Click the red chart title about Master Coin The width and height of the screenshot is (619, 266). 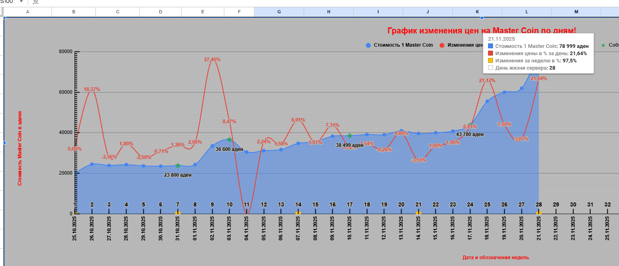point(481,31)
